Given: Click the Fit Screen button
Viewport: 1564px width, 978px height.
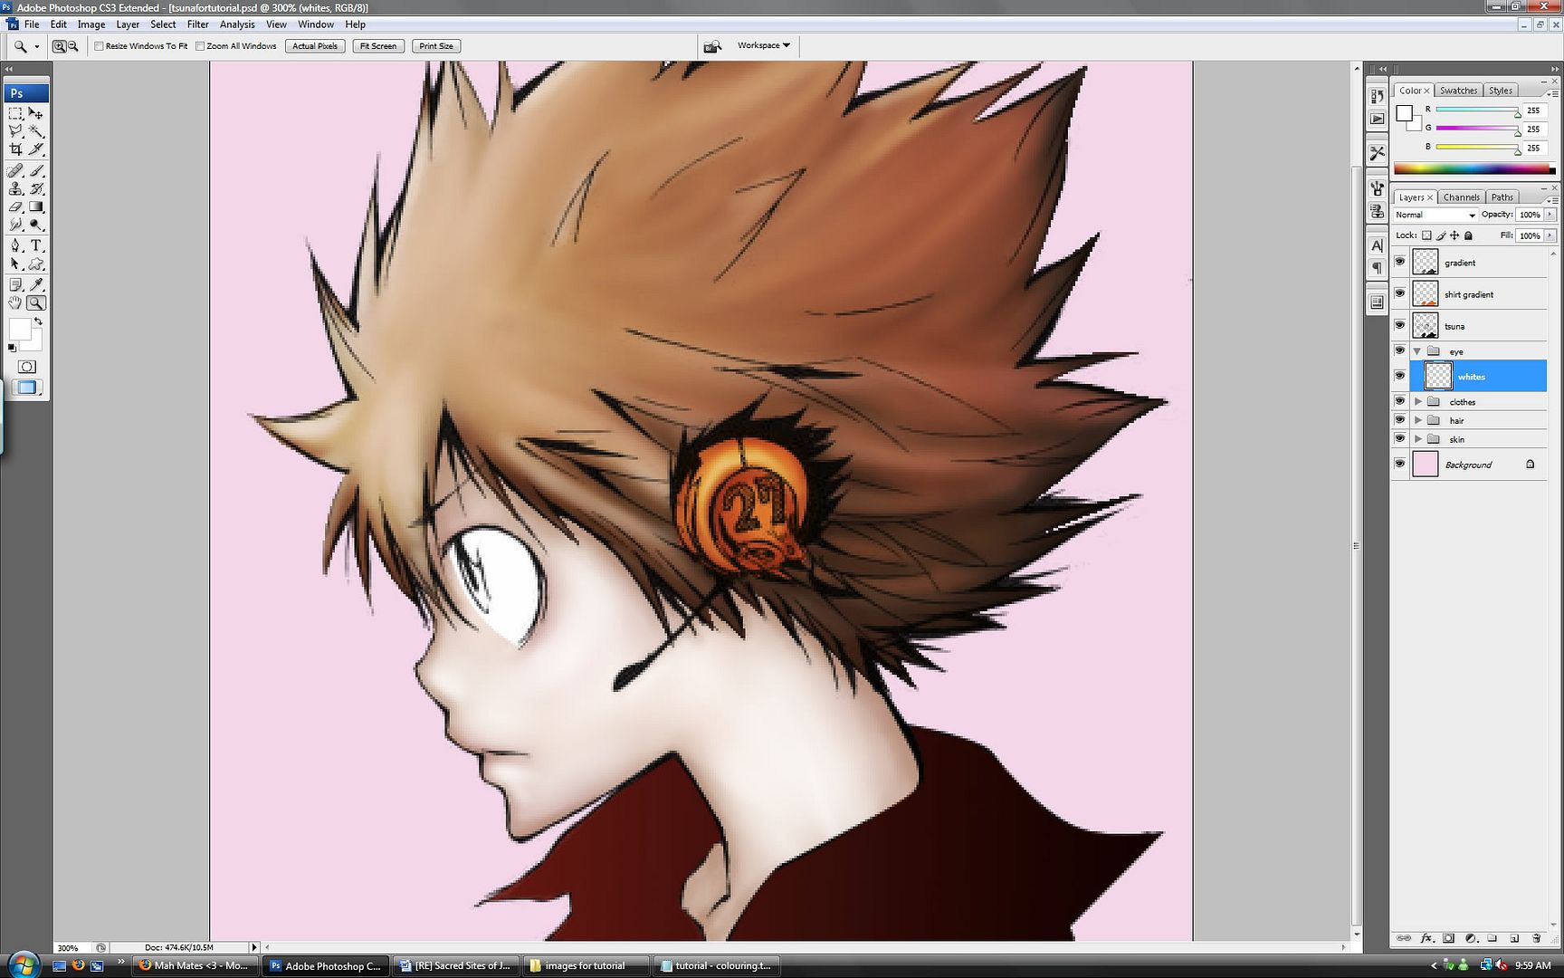Looking at the screenshot, I should (x=378, y=46).
